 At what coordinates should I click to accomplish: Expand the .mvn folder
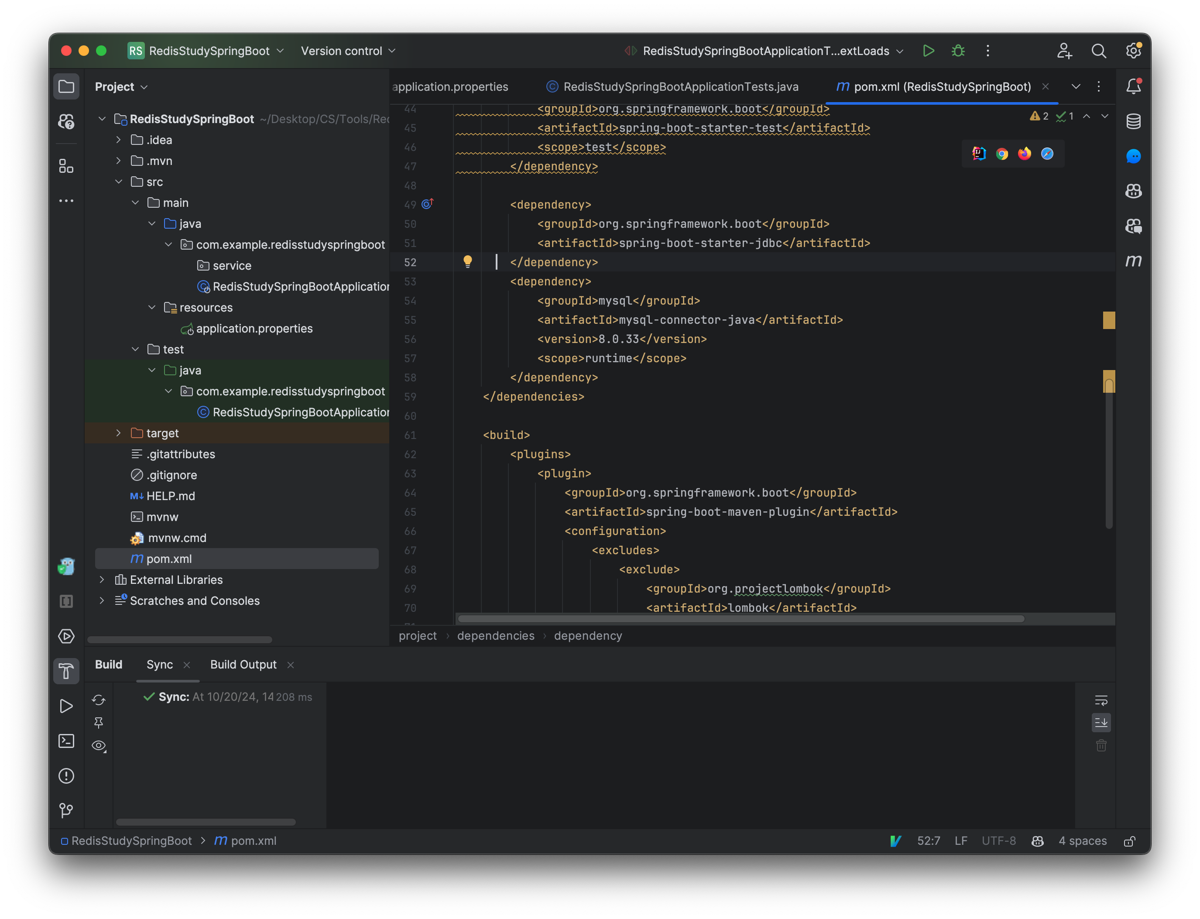click(x=118, y=161)
